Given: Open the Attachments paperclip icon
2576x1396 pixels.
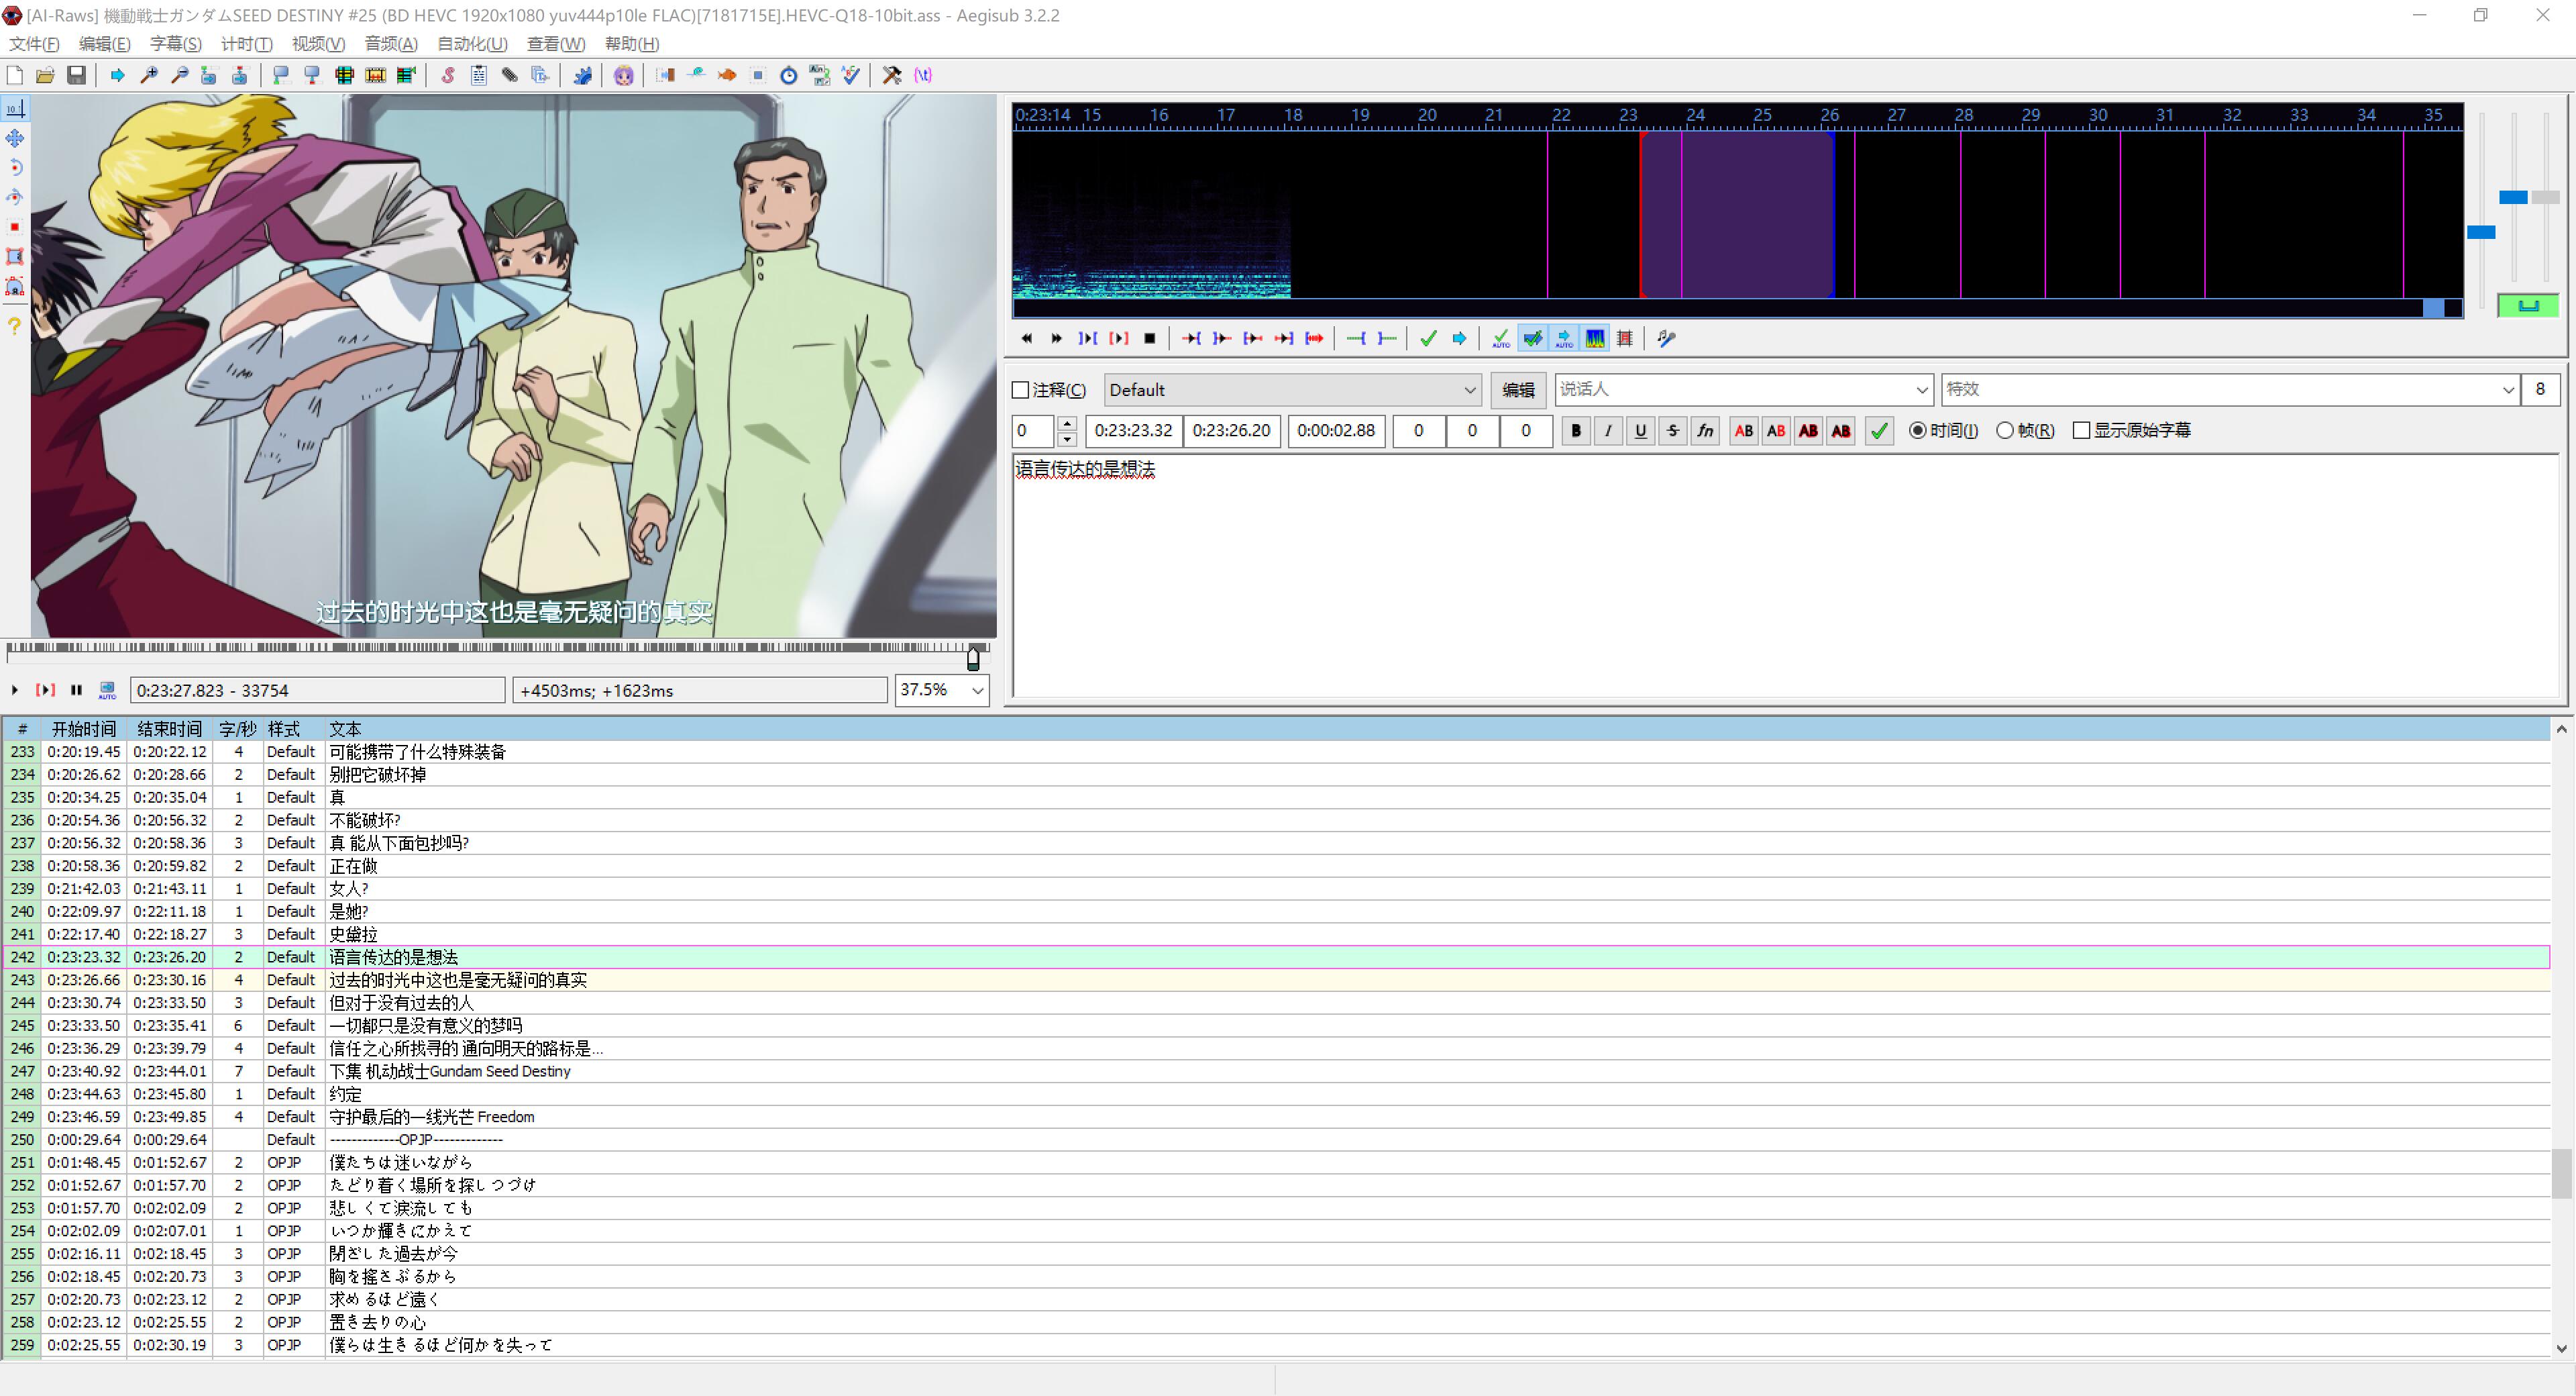Looking at the screenshot, I should point(510,75).
